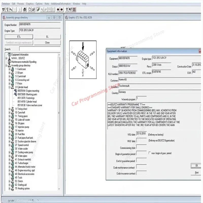Click the key icon in toolbar
Image resolution: width=203 pixels, height=203 pixels.
[x=7, y=9]
